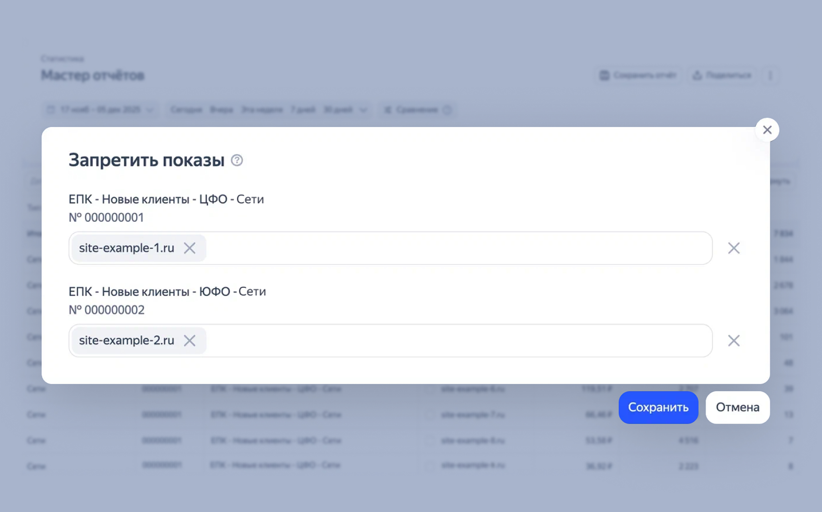Expand chevron after 30 дней preset
The width and height of the screenshot is (822, 512).
pyautogui.click(x=363, y=110)
